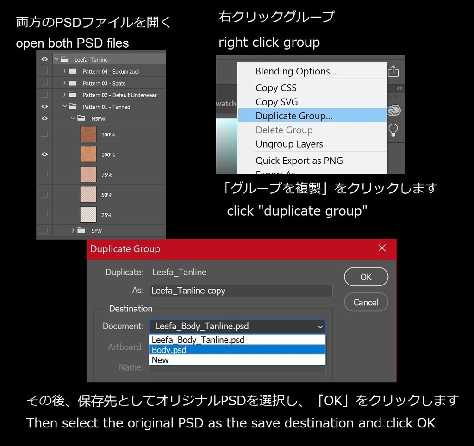
Task: Click the NSFW group folder icon
Action: pyautogui.click(x=81, y=118)
